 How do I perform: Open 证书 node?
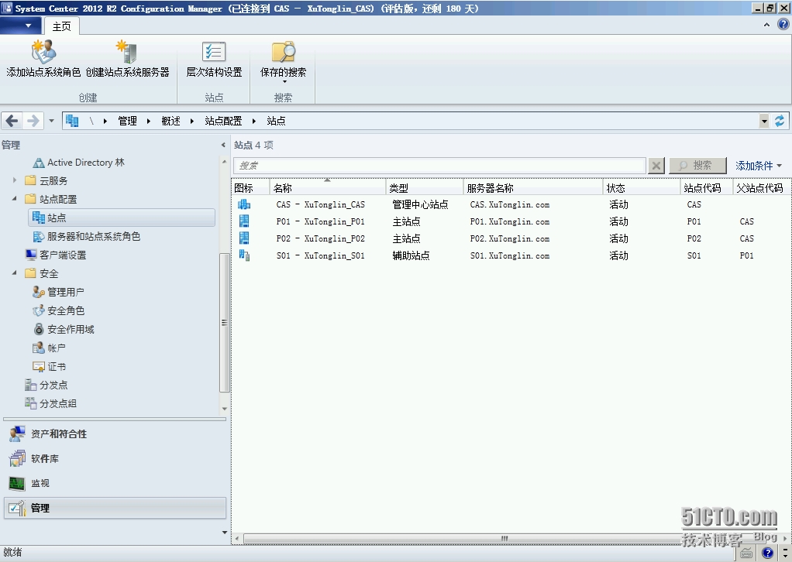[49, 367]
